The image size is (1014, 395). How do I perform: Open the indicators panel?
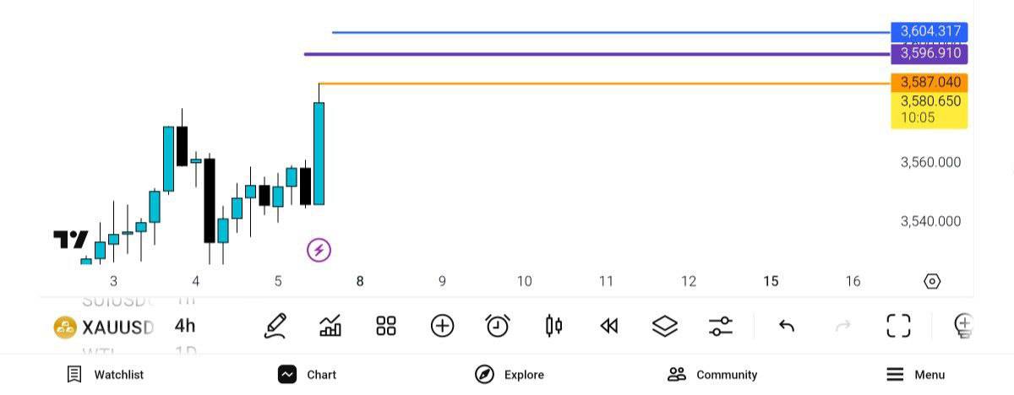tap(330, 326)
